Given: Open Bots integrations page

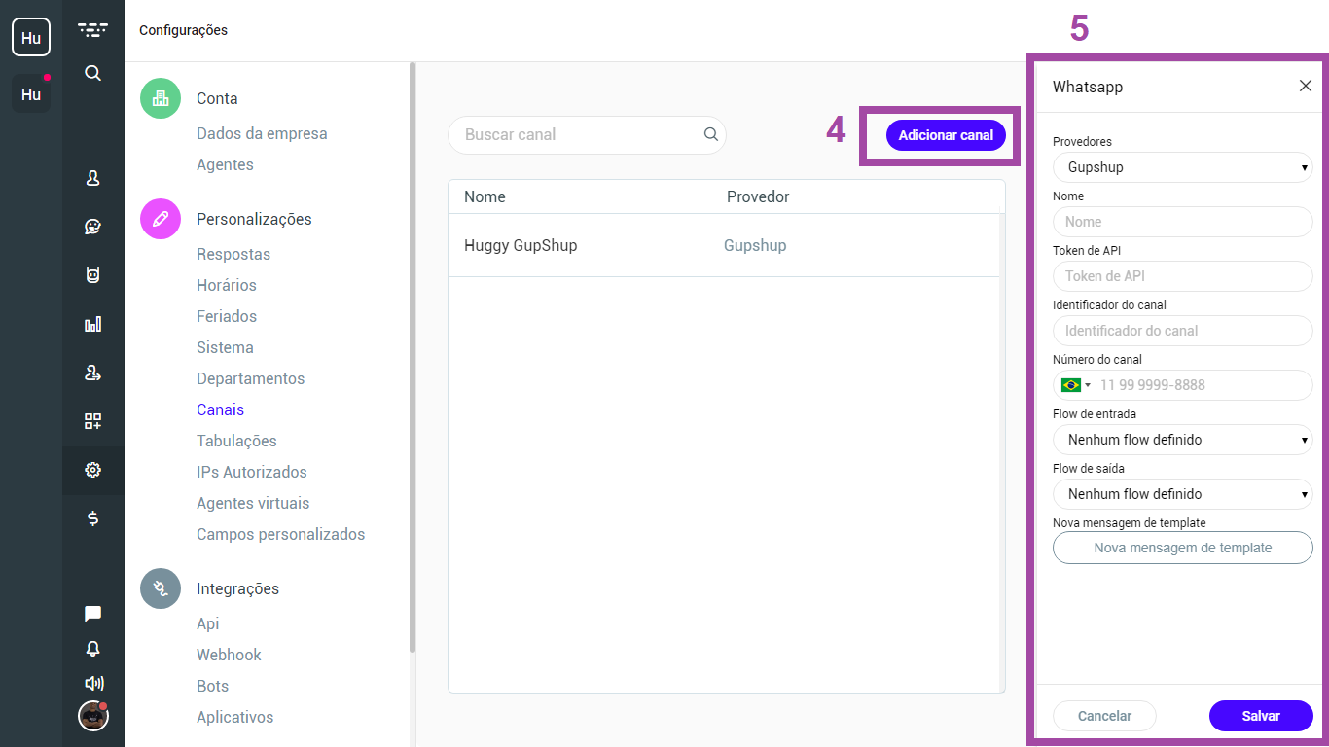Looking at the screenshot, I should coord(212,686).
